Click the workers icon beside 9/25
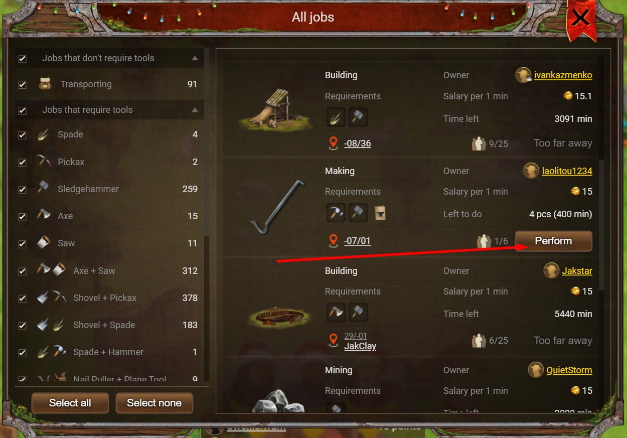Screen dimensions: 627x438 pos(479,144)
